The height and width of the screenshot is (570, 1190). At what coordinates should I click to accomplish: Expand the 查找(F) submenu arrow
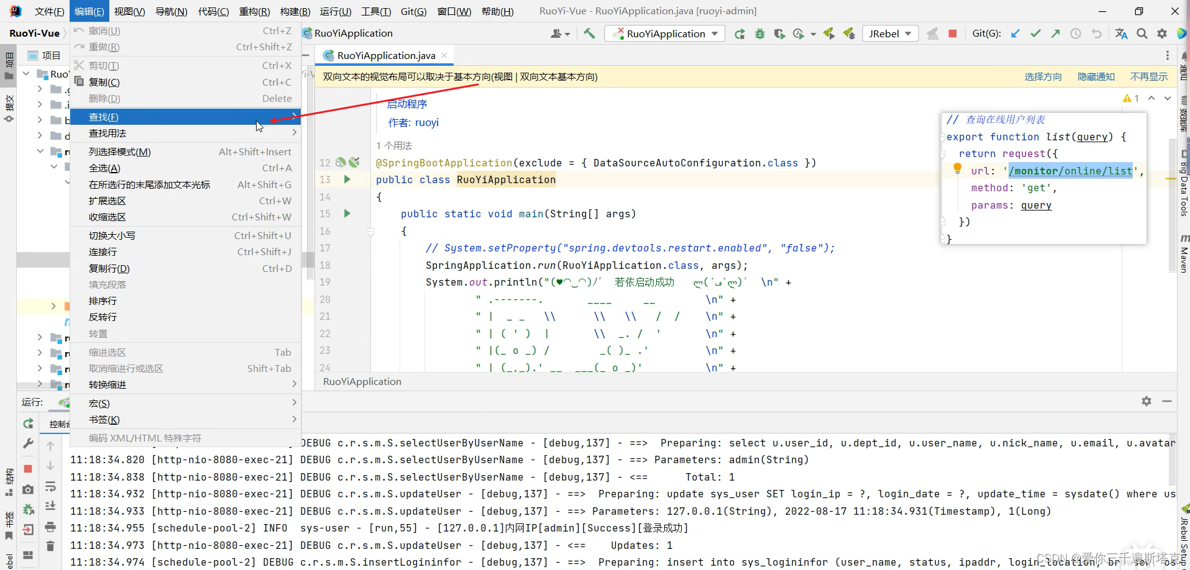click(x=294, y=117)
